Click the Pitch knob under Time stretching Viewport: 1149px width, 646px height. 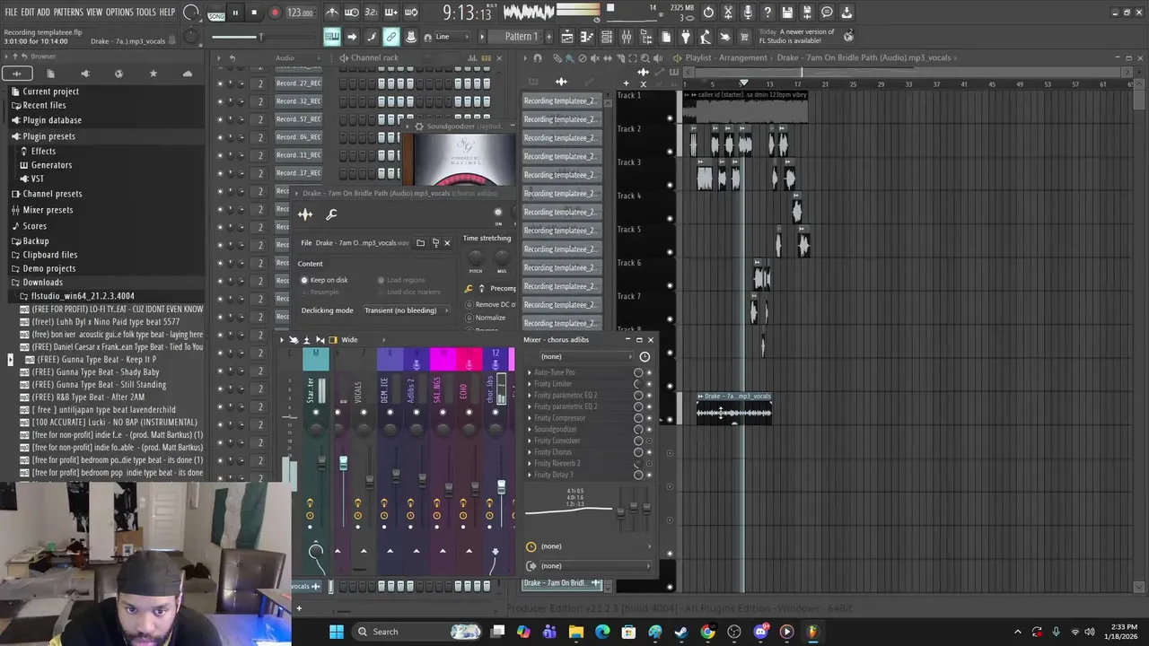[476, 258]
